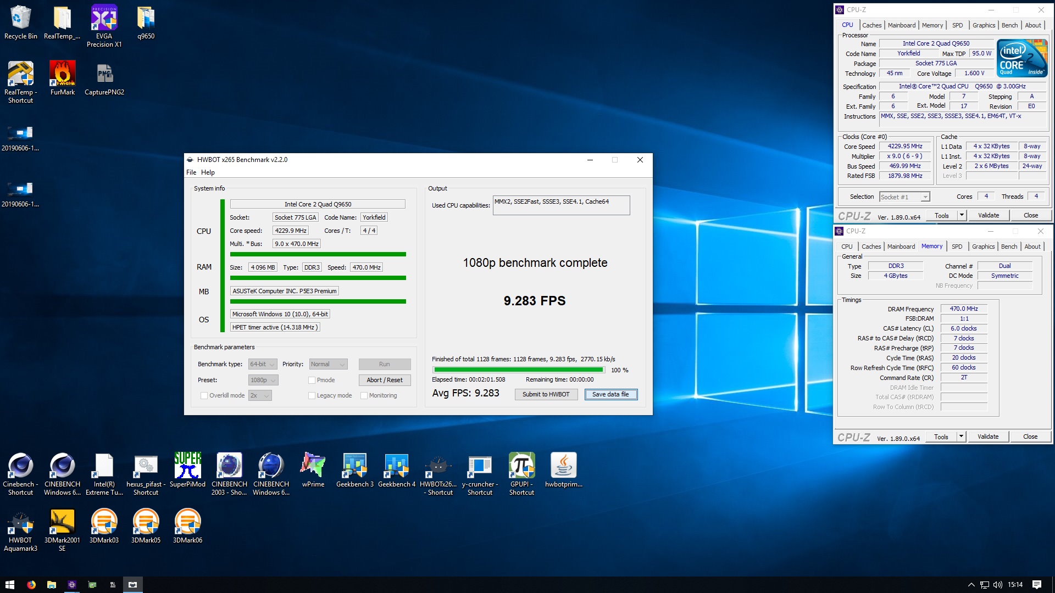Toggle the Pmode checkbox
Viewport: 1055px width, 593px height.
tap(312, 380)
